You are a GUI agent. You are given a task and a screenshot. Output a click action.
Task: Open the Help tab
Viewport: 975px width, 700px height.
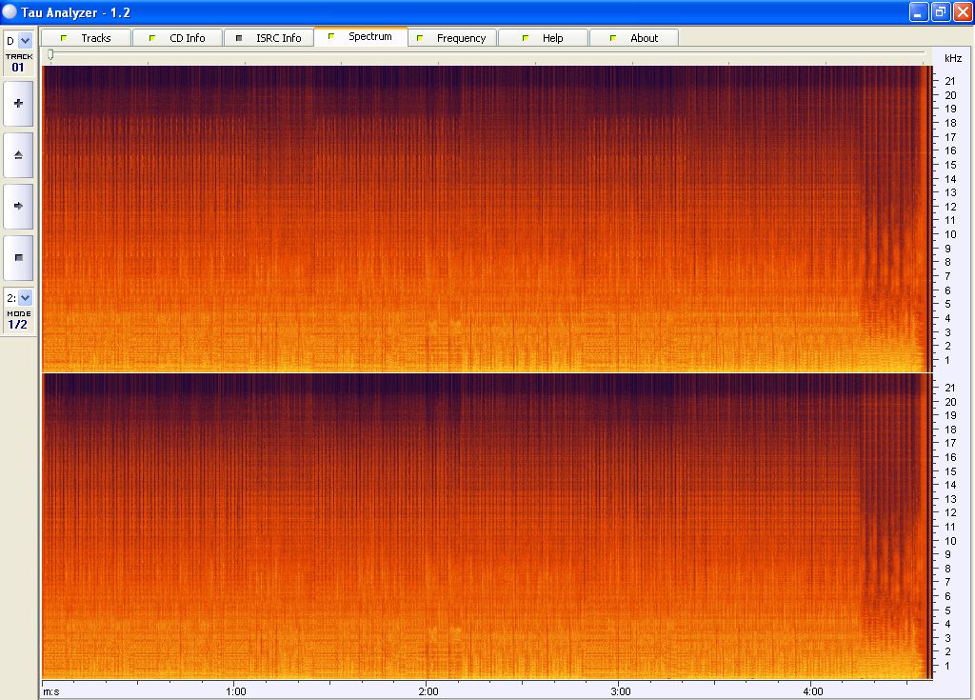tap(544, 38)
